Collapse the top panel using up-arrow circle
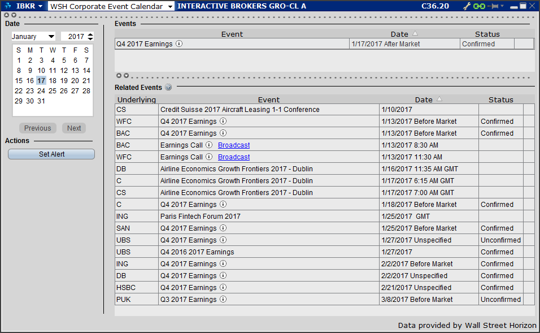The image size is (540, 333). tap(7, 15)
